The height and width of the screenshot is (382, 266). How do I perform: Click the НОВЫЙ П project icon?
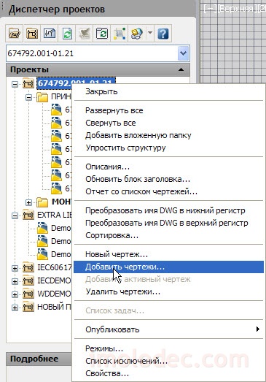tap(28, 307)
